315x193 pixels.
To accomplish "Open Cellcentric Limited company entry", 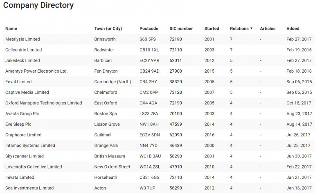I will tap(23, 50).
